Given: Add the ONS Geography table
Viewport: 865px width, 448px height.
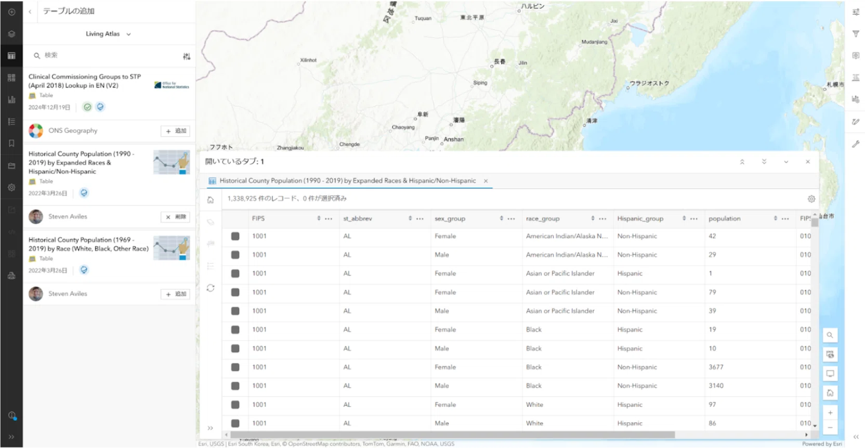Looking at the screenshot, I should point(175,131).
